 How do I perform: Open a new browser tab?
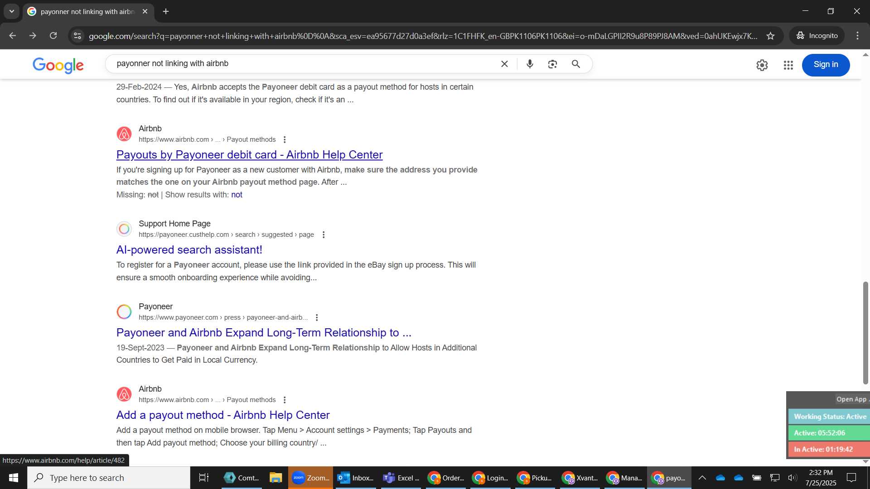click(166, 11)
